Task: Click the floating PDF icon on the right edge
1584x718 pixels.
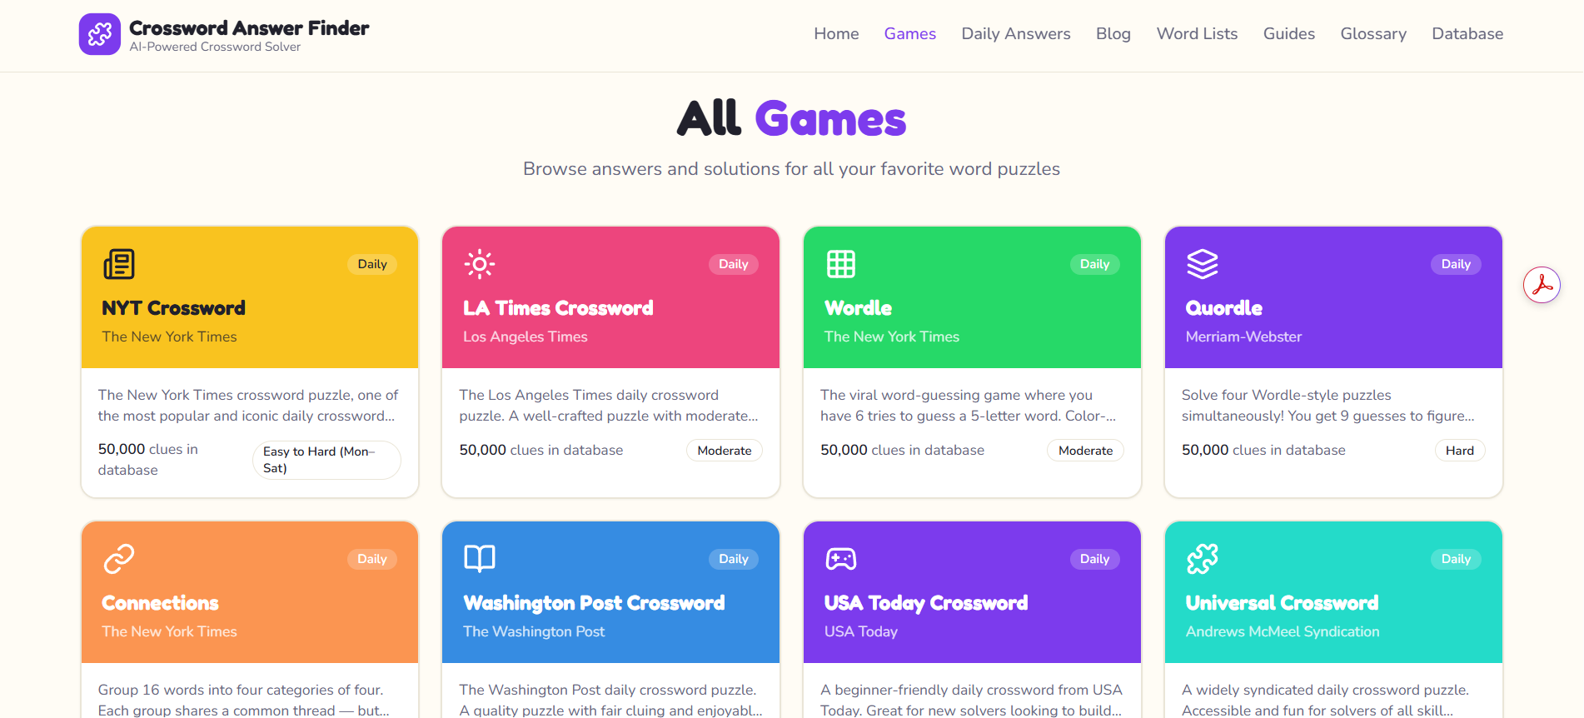Action: pyautogui.click(x=1542, y=285)
